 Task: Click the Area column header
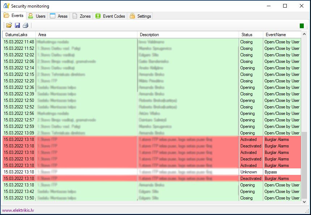(86, 35)
